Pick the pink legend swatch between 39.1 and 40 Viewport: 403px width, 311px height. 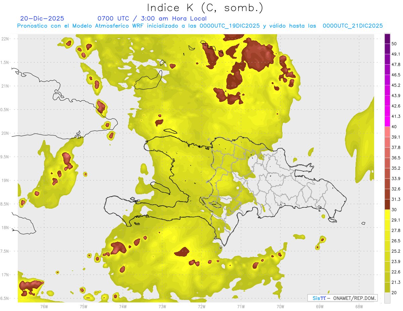tap(388, 132)
